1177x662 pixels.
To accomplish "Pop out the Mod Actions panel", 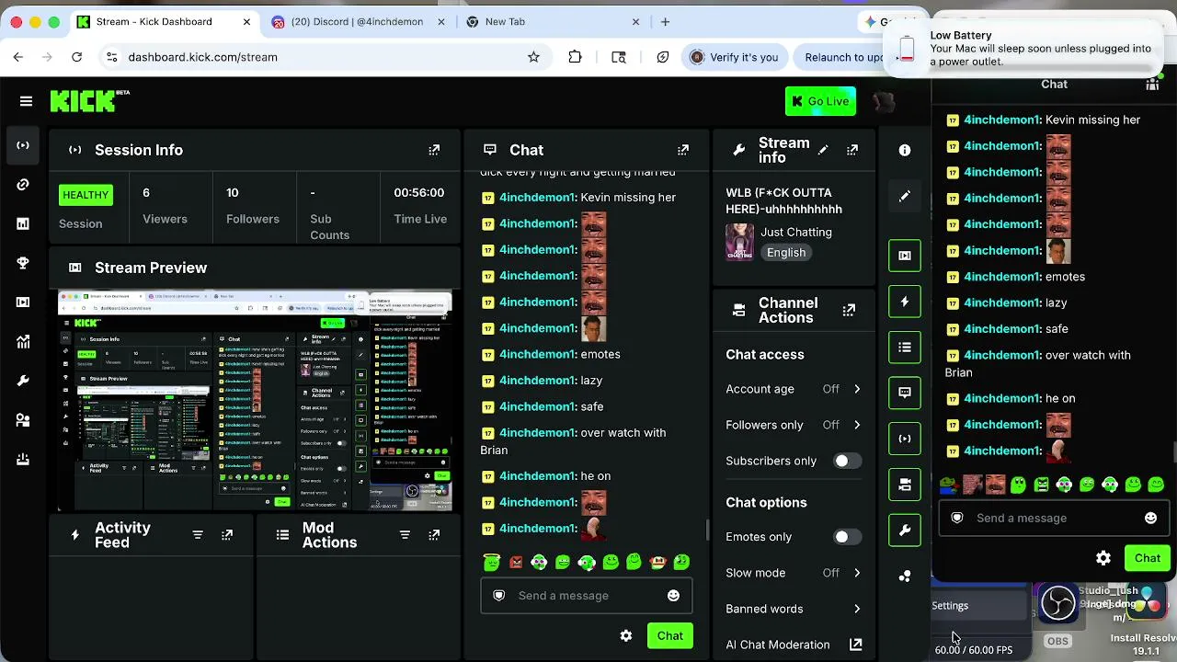I will pos(434,535).
